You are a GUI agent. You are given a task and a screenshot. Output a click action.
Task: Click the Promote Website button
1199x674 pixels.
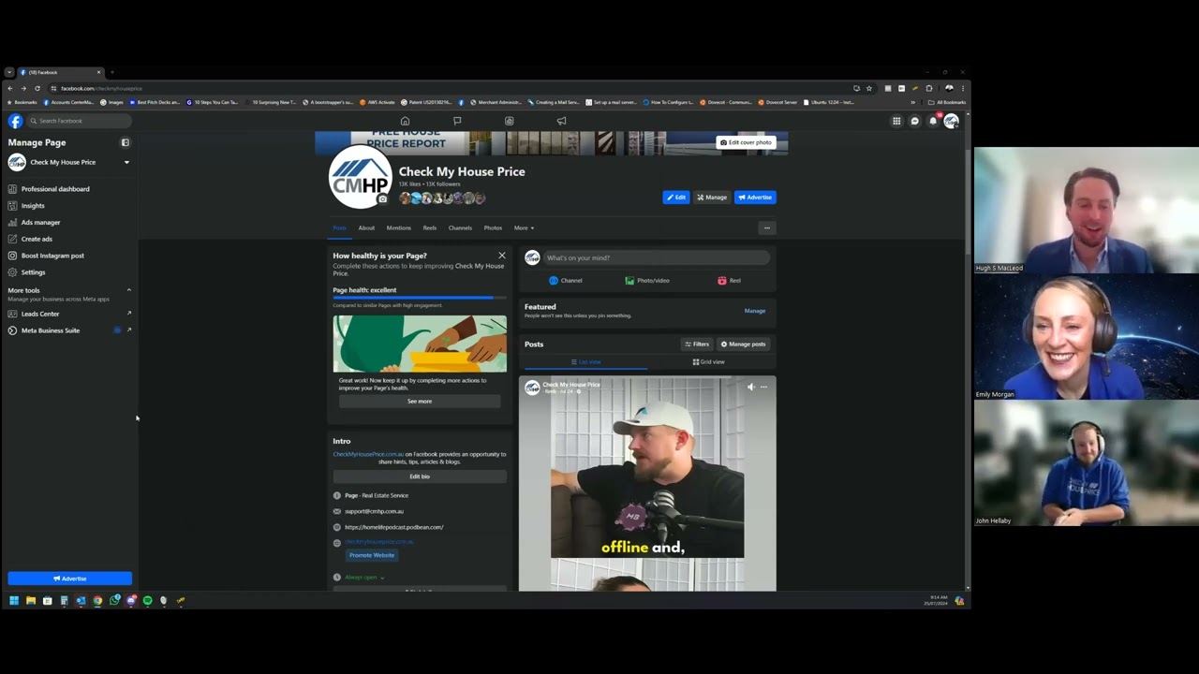coord(372,555)
